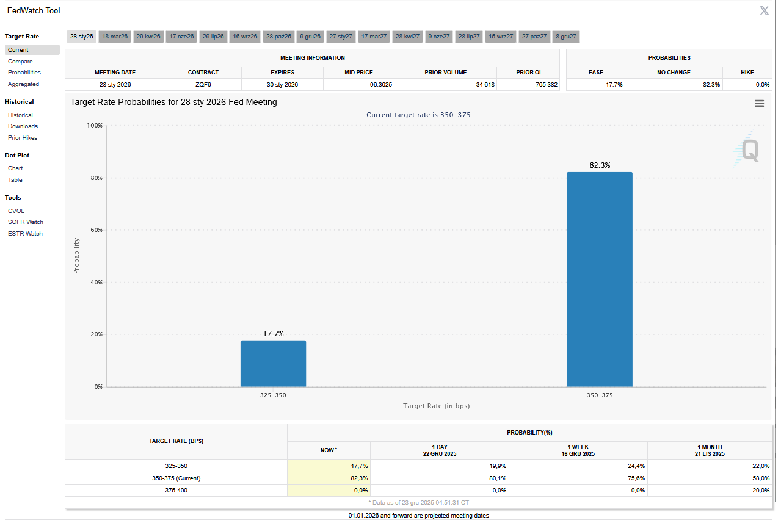781x523 pixels.
Task: Open the 8 gru27 meeting tab
Action: point(566,37)
